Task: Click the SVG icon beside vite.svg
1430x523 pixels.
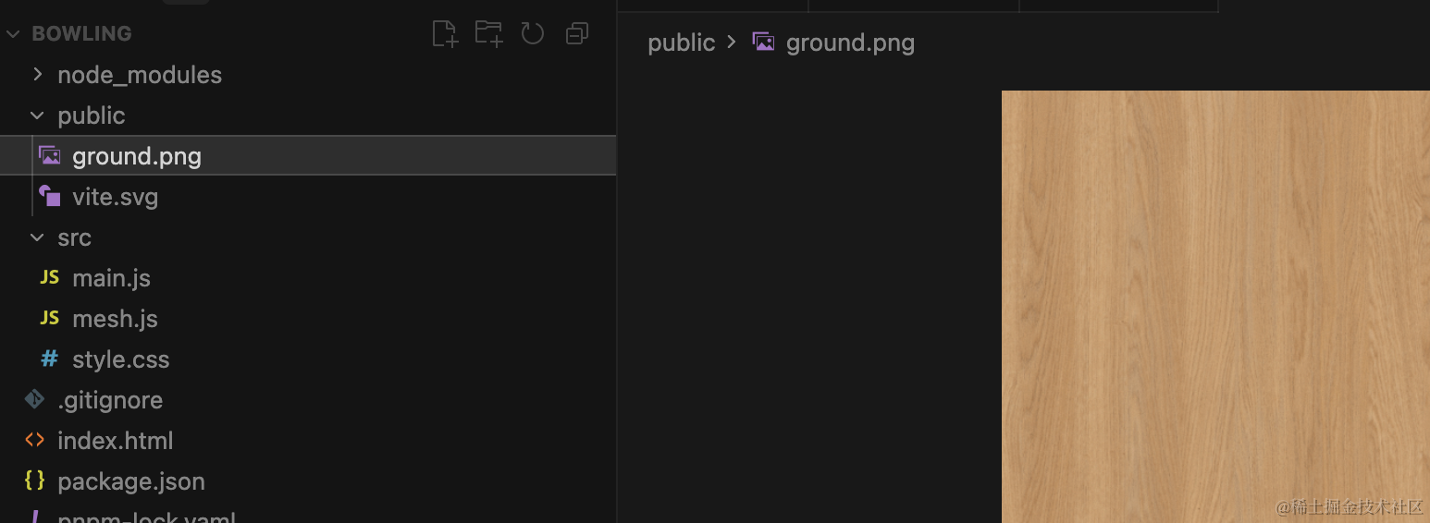Action: (50, 196)
